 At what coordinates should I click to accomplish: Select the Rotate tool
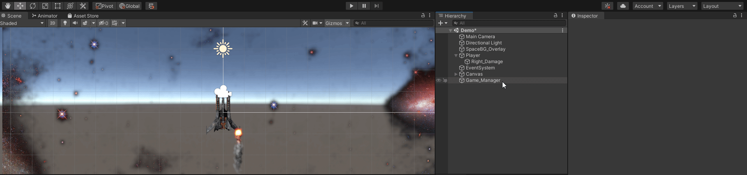32,6
